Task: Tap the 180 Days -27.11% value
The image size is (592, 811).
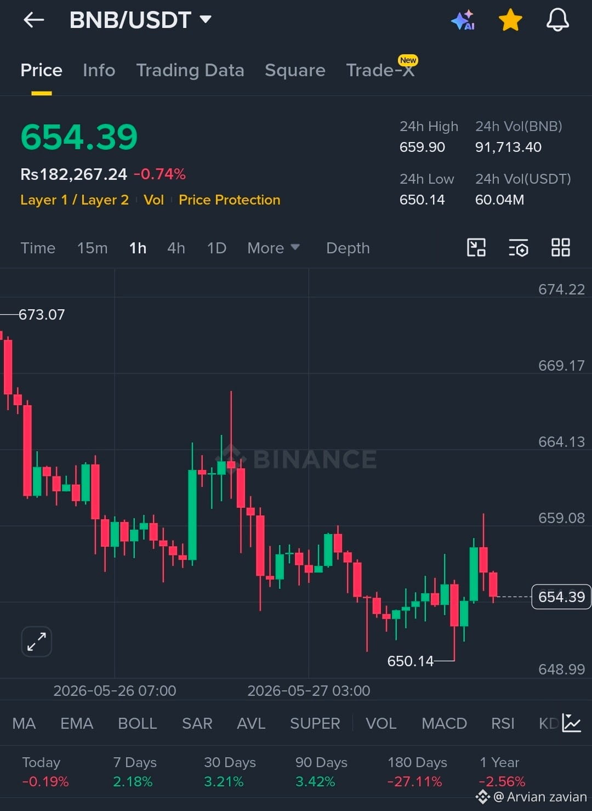Action: pos(414,781)
